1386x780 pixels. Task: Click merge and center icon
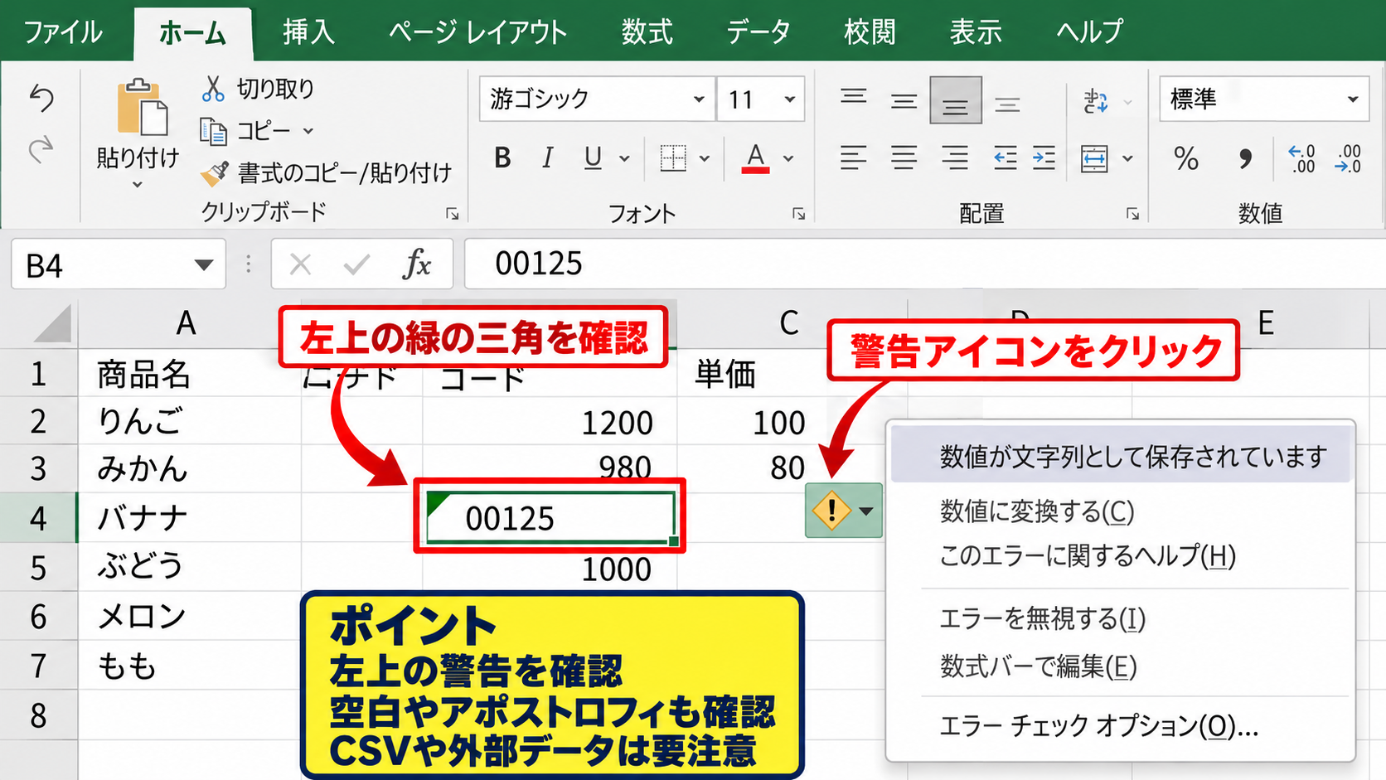[x=1094, y=157]
